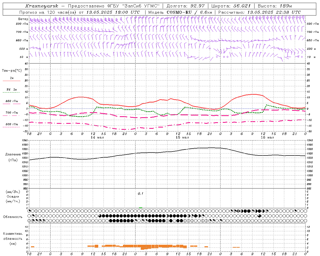
Task: Click the 'Давление' pressure panel label
Action: 13,154
